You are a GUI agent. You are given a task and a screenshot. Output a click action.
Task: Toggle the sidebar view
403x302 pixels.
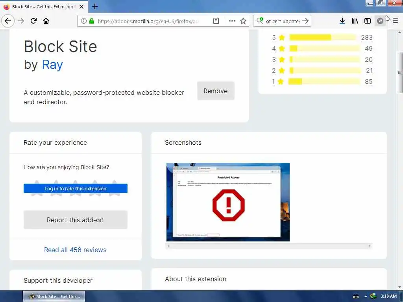coord(368,21)
